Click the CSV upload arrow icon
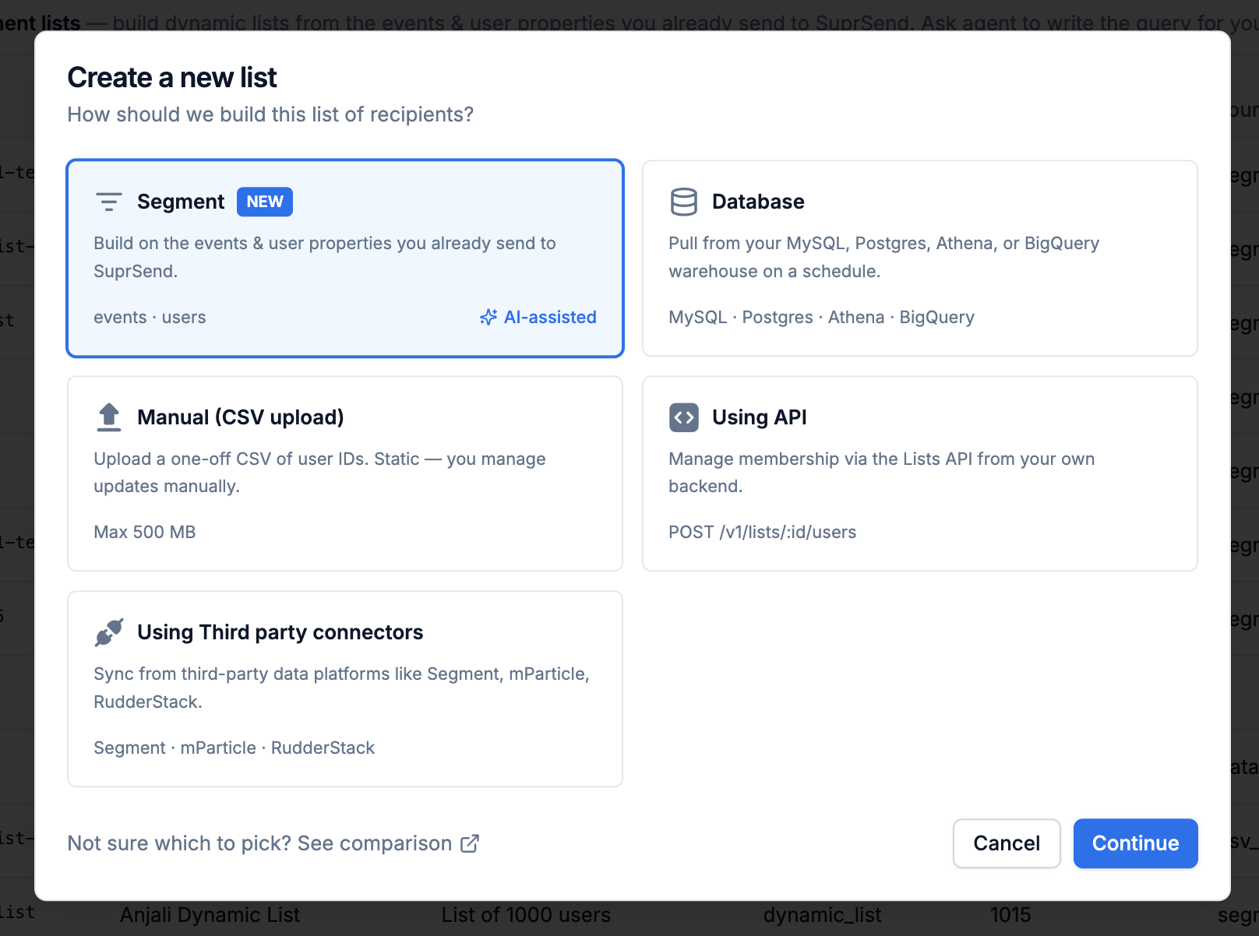Screen dimensions: 1259x936 click(109, 417)
